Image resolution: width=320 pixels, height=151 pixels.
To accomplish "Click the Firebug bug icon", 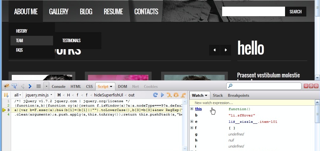I will click(6, 86).
